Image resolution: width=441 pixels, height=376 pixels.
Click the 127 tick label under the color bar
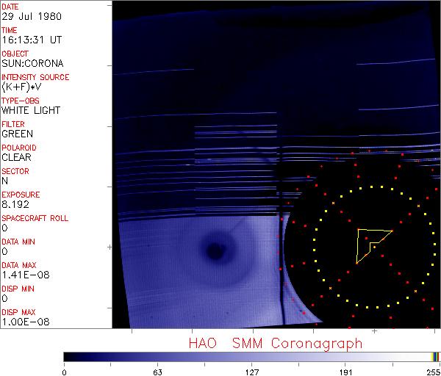251,371
